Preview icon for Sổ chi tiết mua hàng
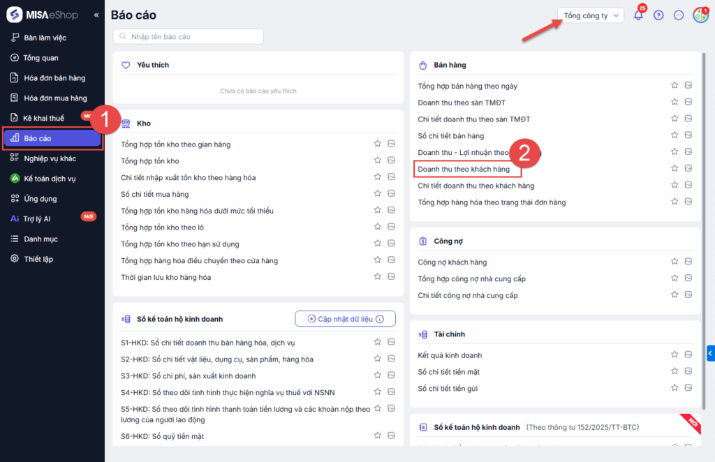The image size is (715, 462). 391,193
